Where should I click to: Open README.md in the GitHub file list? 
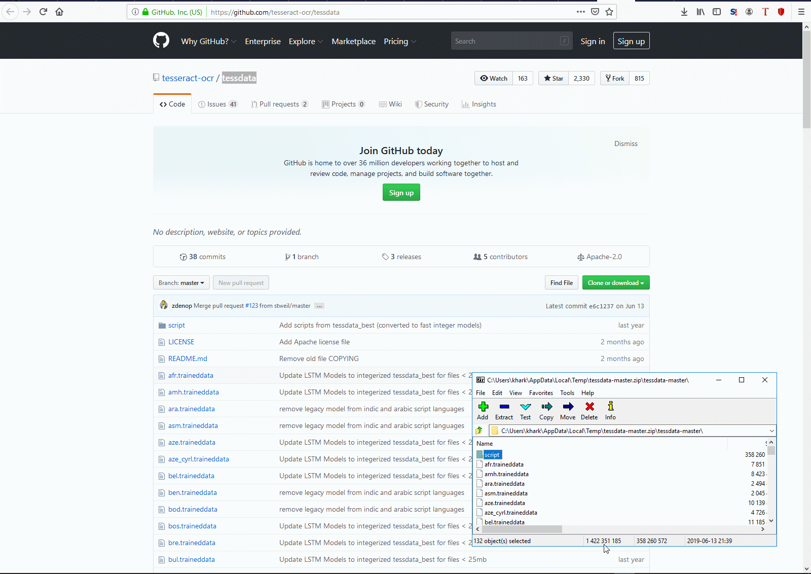tap(188, 358)
